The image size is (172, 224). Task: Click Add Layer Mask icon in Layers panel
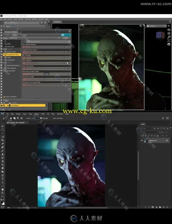pyautogui.click(x=153, y=207)
